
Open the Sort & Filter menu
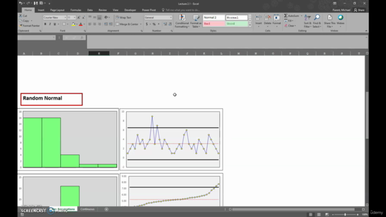[308, 21]
